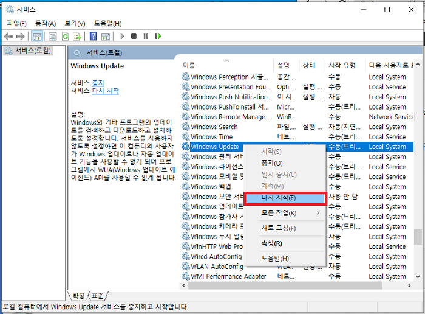
Task: Select the Windows Search service row
Action: 297,127
